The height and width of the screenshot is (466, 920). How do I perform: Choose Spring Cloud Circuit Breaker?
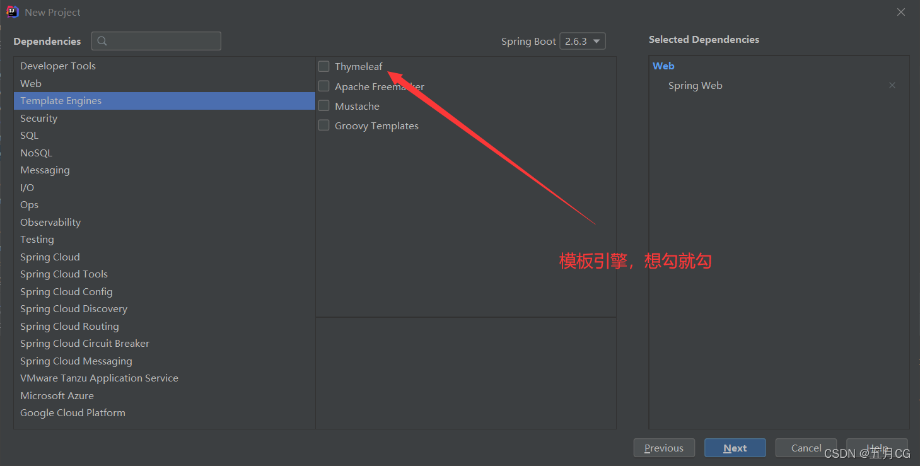[x=164, y=344]
